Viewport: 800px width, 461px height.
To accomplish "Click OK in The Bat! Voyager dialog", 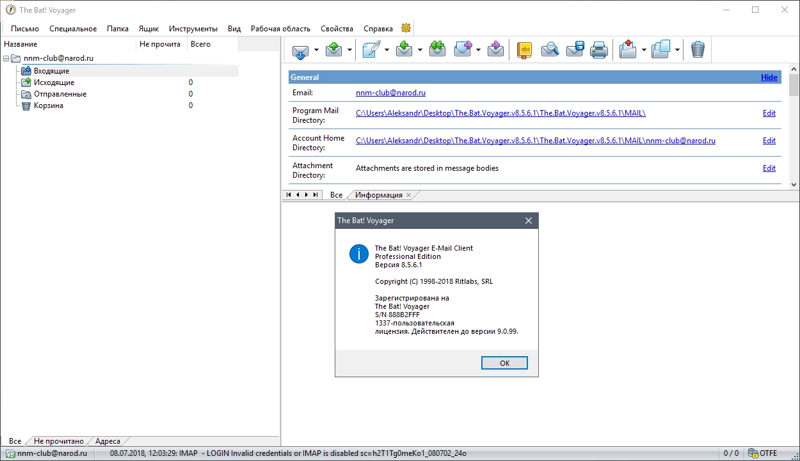I will 504,363.
